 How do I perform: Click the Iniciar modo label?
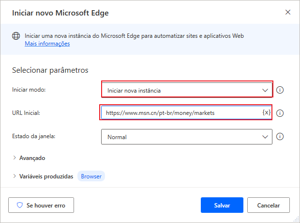tap(29, 90)
